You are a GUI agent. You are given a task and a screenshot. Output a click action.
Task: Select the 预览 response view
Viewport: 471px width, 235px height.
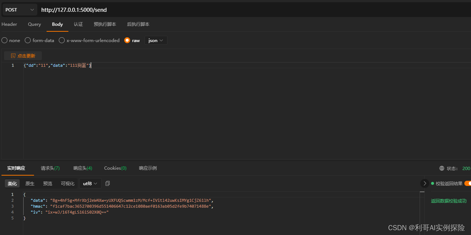(x=48, y=183)
